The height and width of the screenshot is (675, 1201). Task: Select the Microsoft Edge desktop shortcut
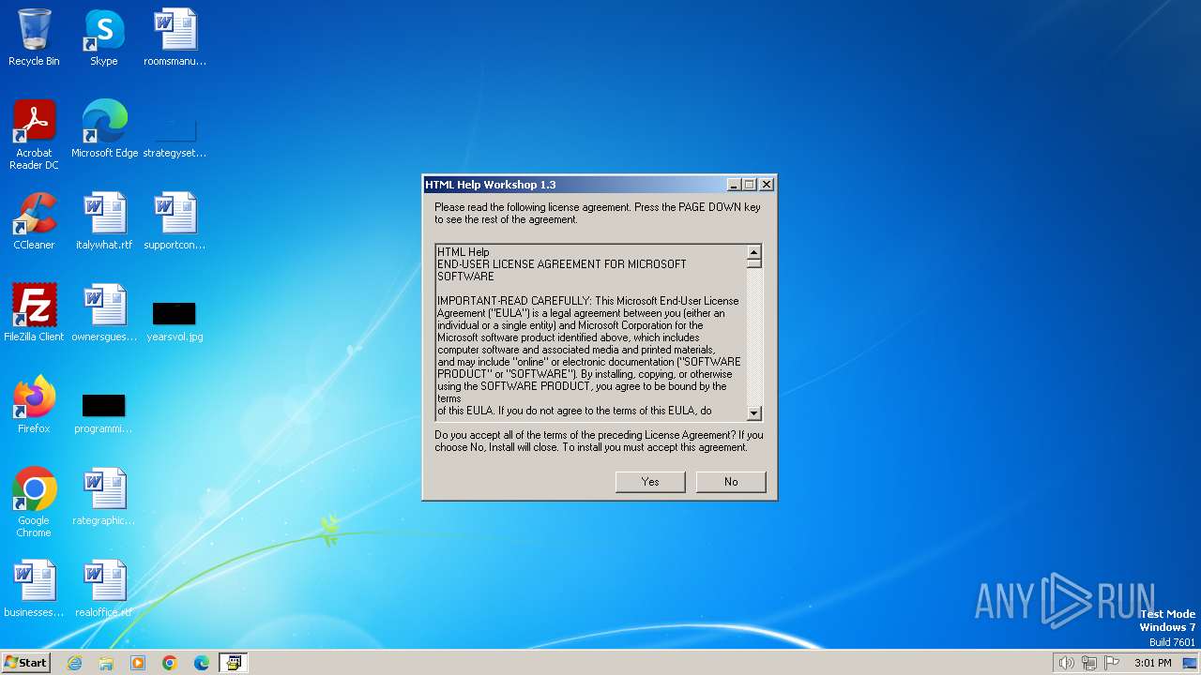click(104, 129)
